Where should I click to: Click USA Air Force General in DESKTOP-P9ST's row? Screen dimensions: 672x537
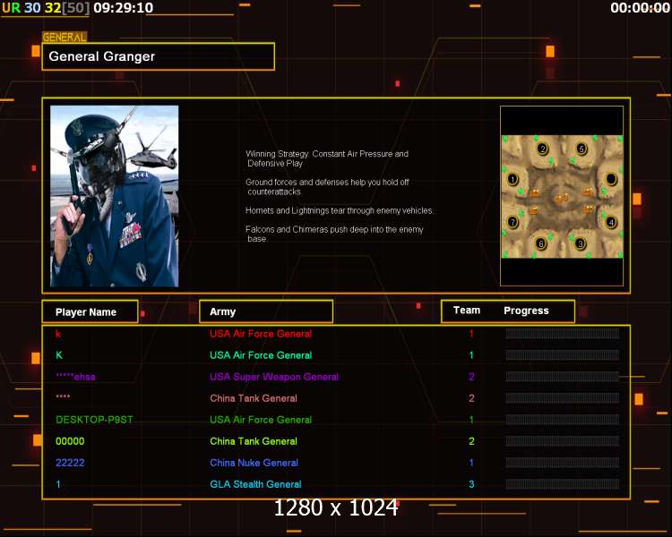(x=261, y=420)
